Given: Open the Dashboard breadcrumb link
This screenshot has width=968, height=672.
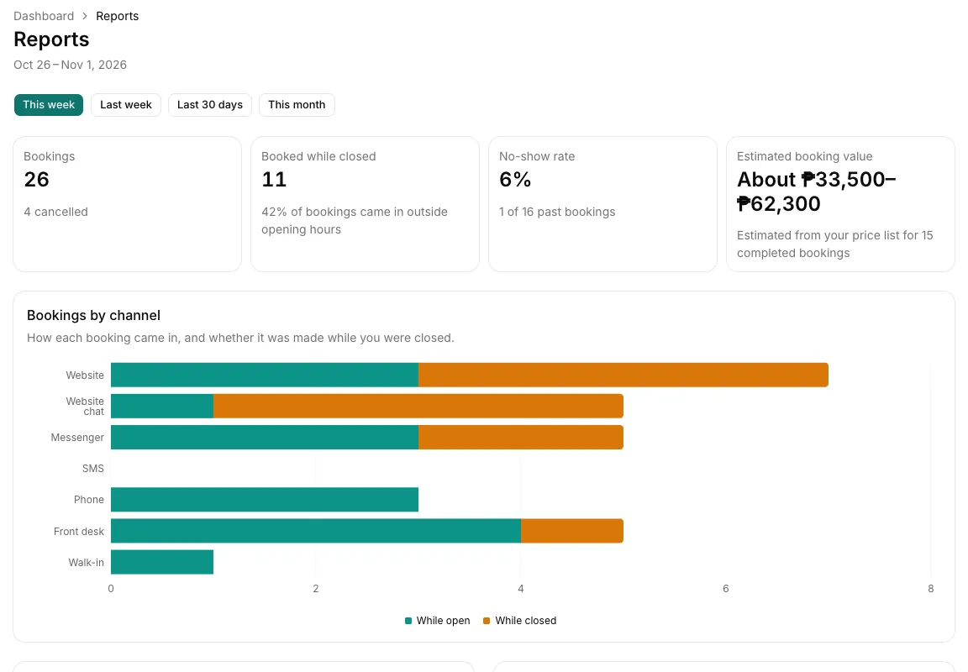Looking at the screenshot, I should (x=44, y=16).
